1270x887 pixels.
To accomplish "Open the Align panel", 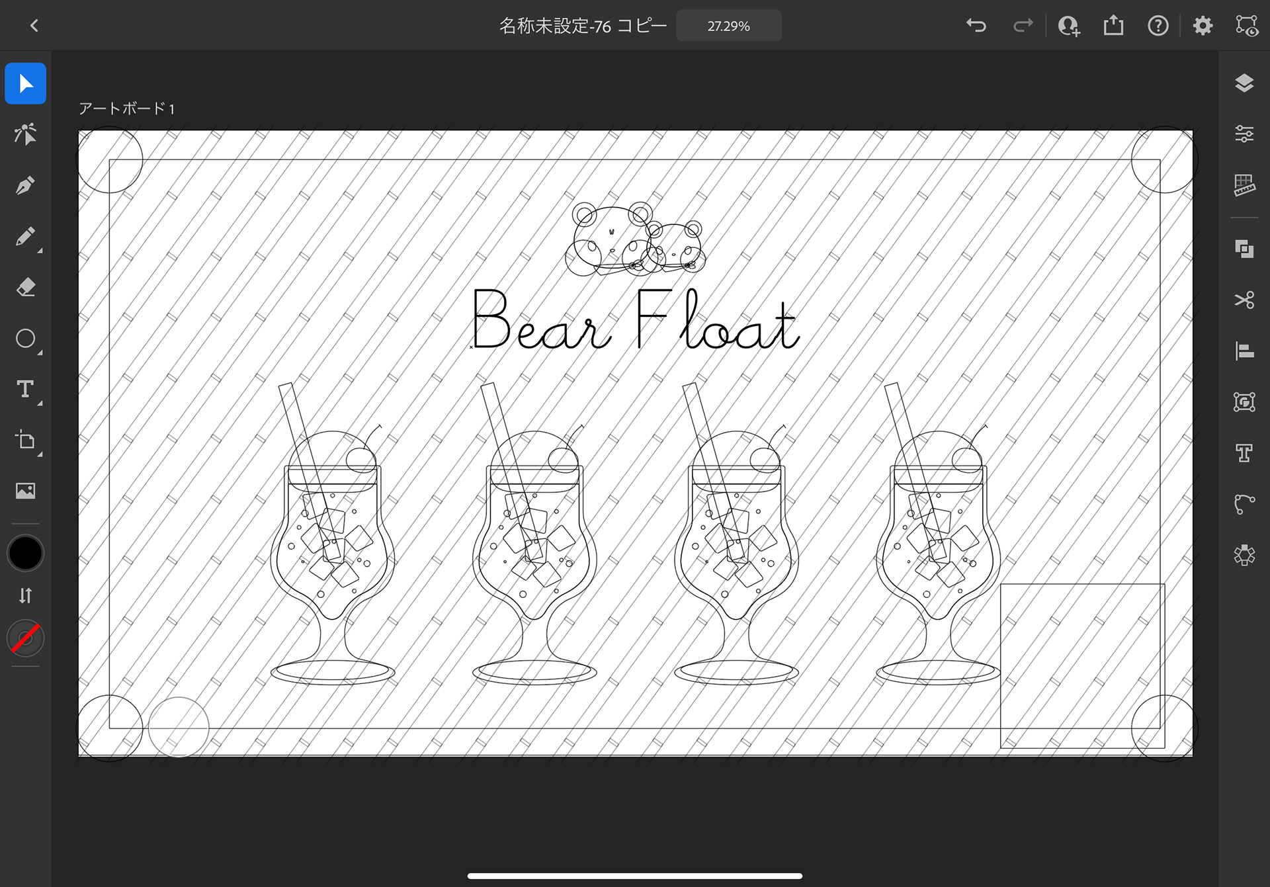I will coord(1244,351).
